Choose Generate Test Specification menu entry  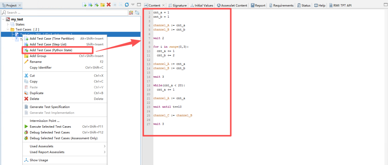click(x=65, y=107)
